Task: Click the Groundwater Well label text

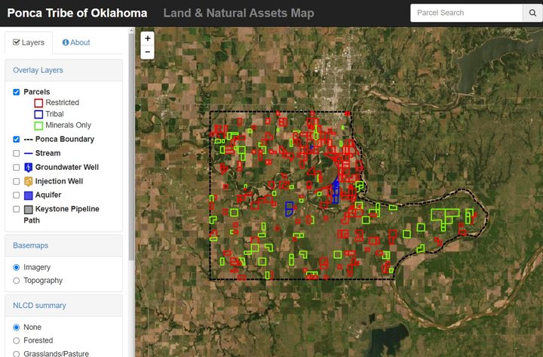Action: pyautogui.click(x=67, y=168)
